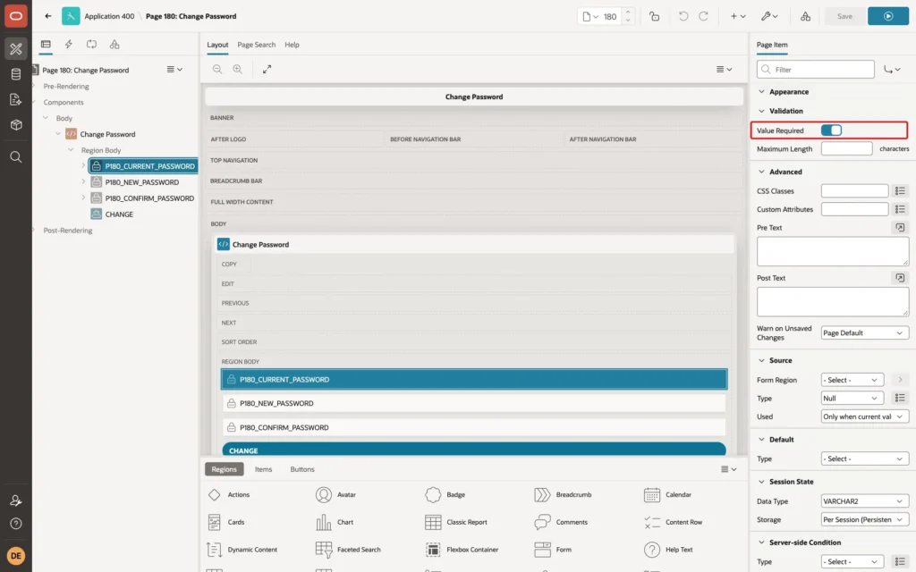The height and width of the screenshot is (572, 916).
Task: Open the page selector dropdown
Action: tap(590, 16)
